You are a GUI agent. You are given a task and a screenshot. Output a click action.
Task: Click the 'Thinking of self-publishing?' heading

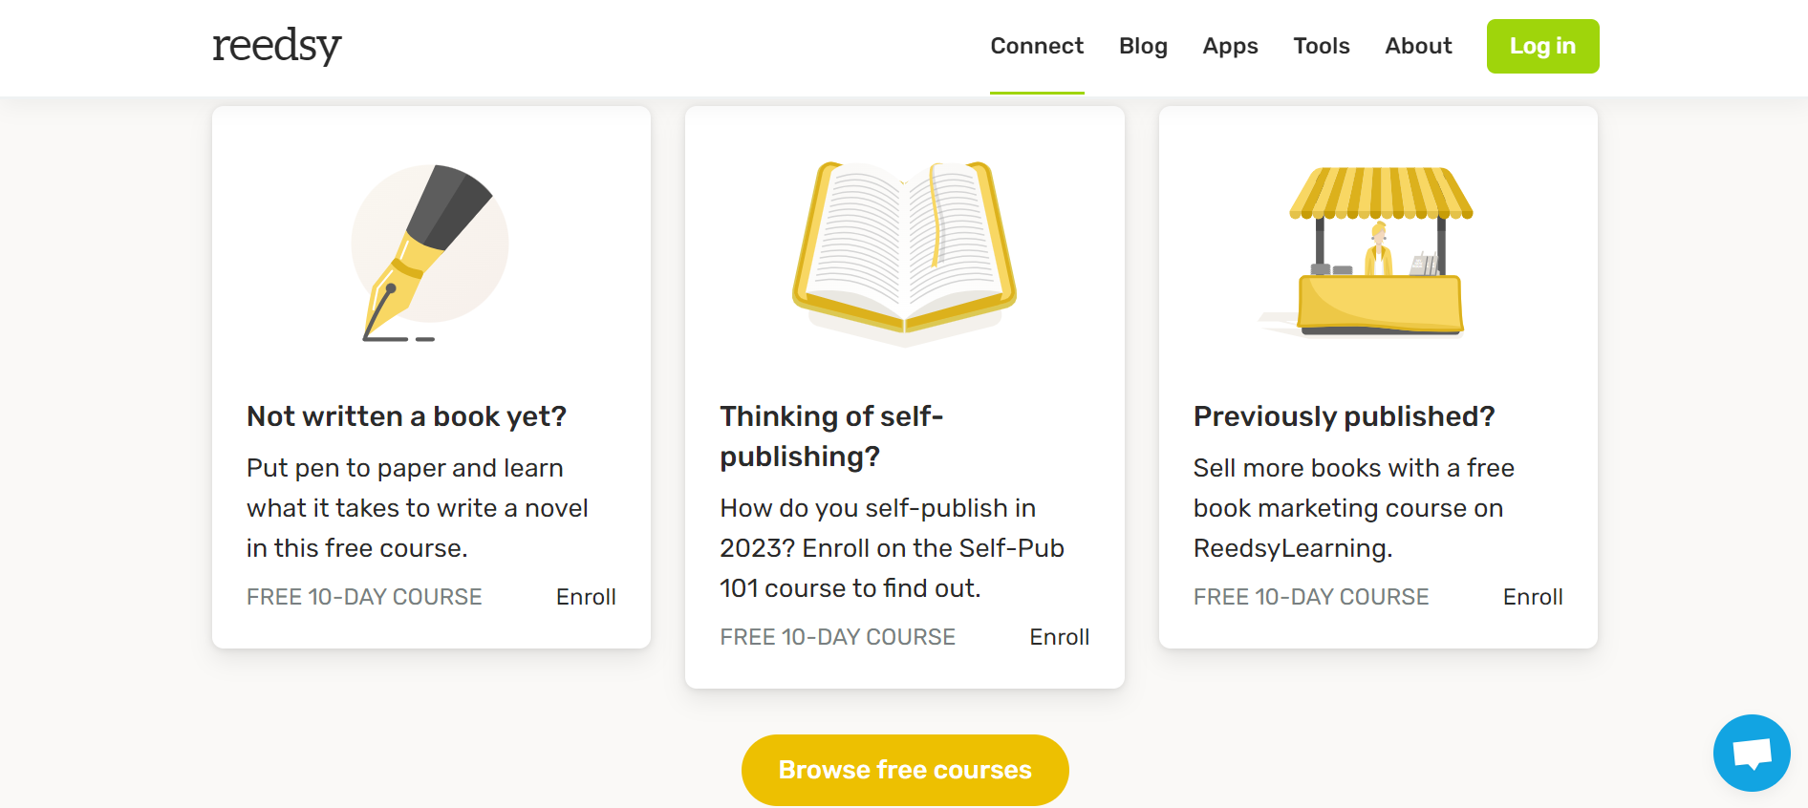point(831,436)
